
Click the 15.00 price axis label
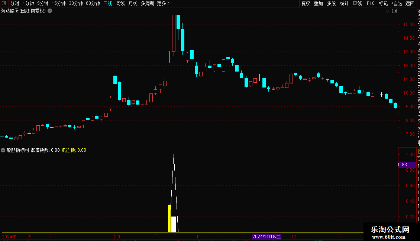pyautogui.click(x=409, y=24)
